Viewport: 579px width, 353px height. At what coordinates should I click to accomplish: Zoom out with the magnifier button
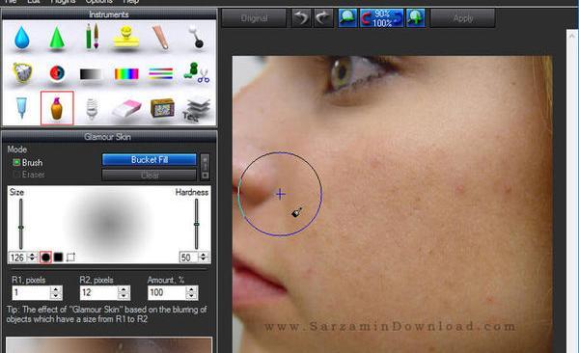[x=347, y=17]
